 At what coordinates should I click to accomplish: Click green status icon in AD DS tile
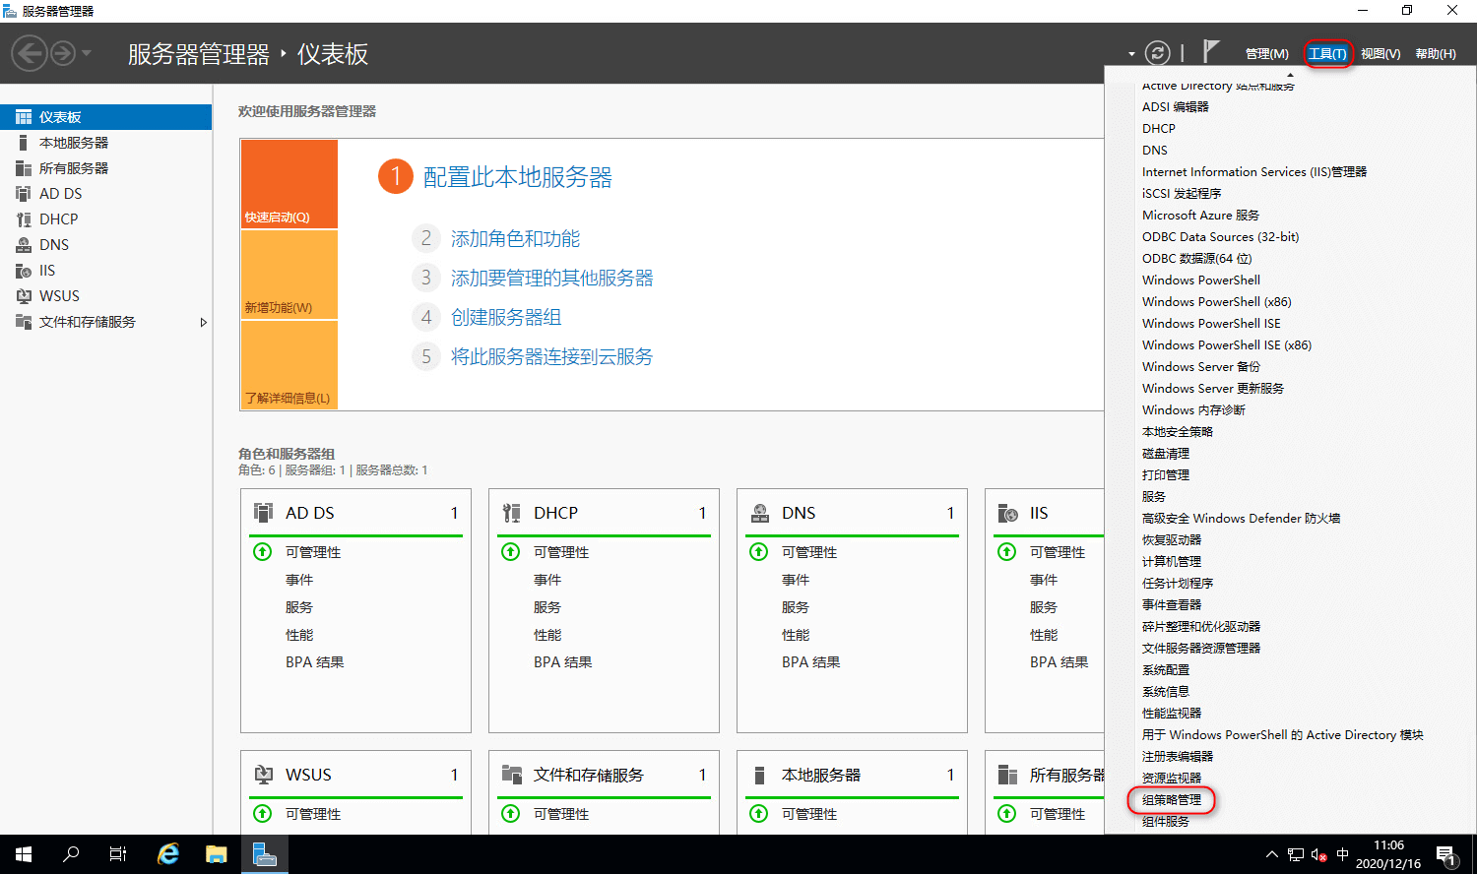point(263,552)
